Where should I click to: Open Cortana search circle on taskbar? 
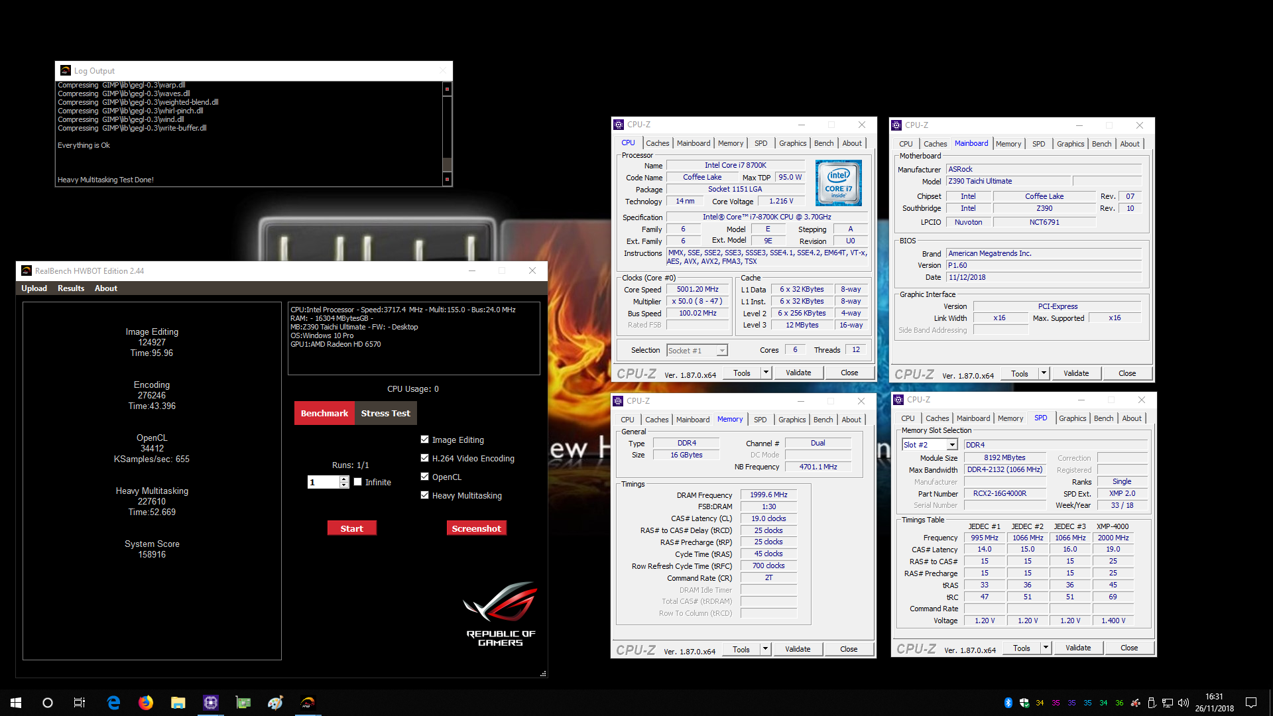click(48, 703)
